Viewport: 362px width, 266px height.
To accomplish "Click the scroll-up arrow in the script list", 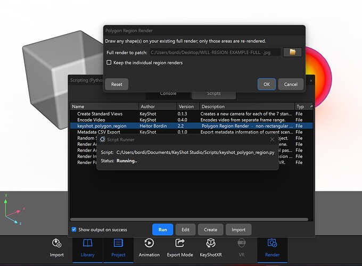I will [x=311, y=106].
